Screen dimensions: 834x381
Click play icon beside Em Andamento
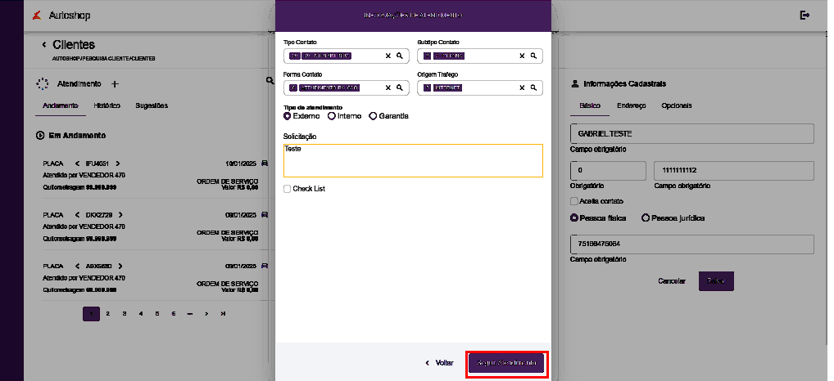(x=40, y=136)
